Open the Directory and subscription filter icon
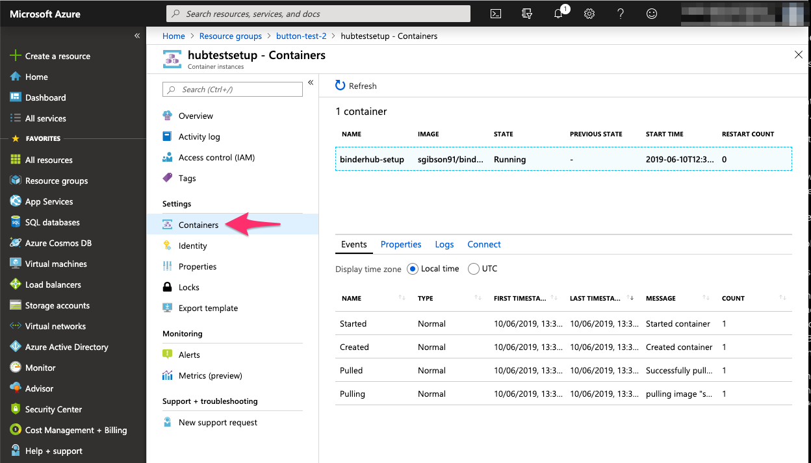 click(x=527, y=14)
